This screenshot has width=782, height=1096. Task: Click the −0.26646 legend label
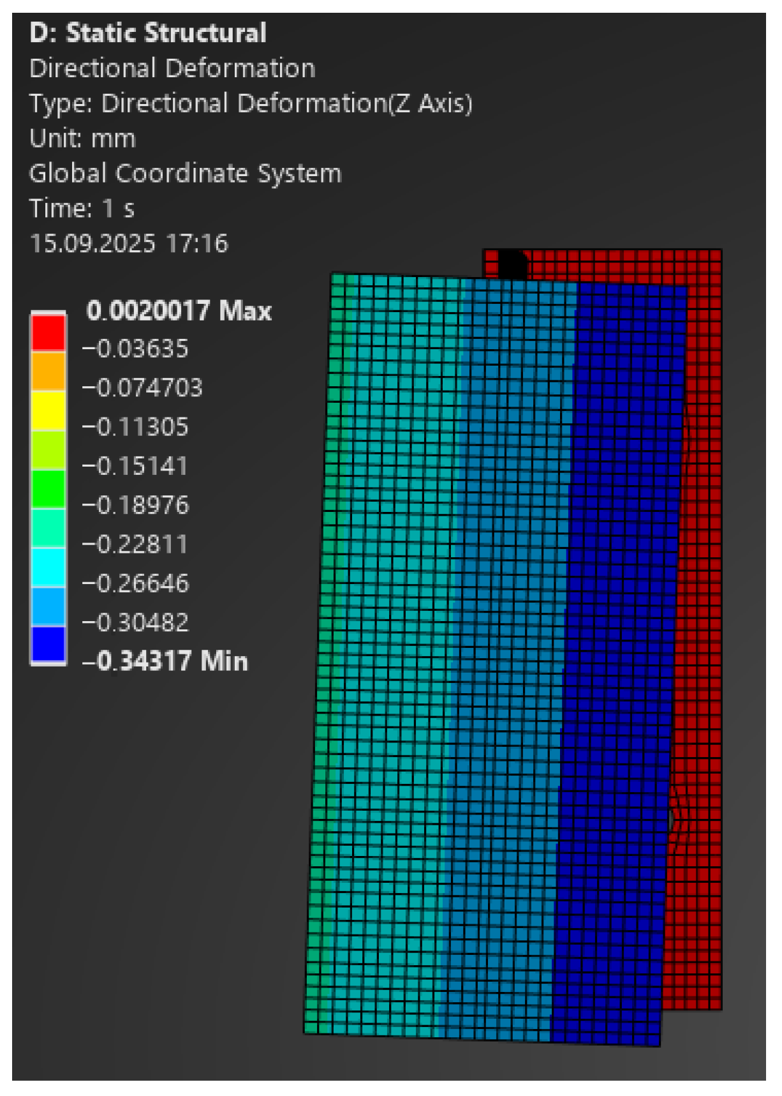(136, 583)
